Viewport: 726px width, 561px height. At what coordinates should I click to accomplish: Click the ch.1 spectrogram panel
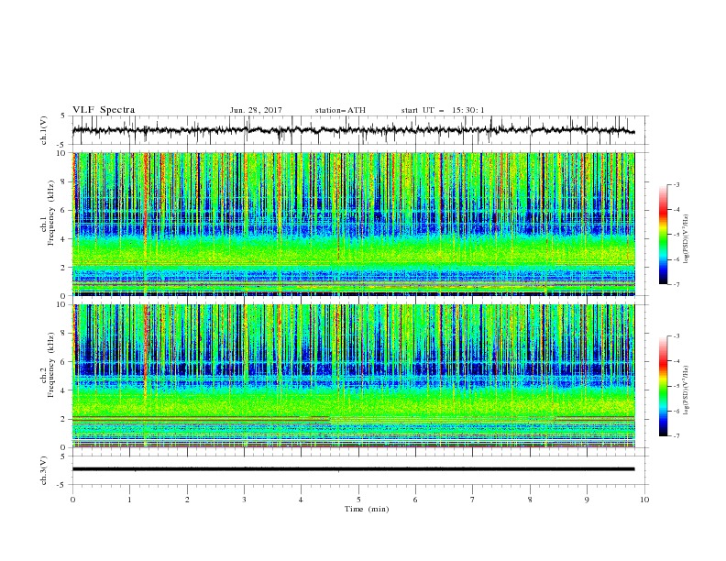[353, 224]
